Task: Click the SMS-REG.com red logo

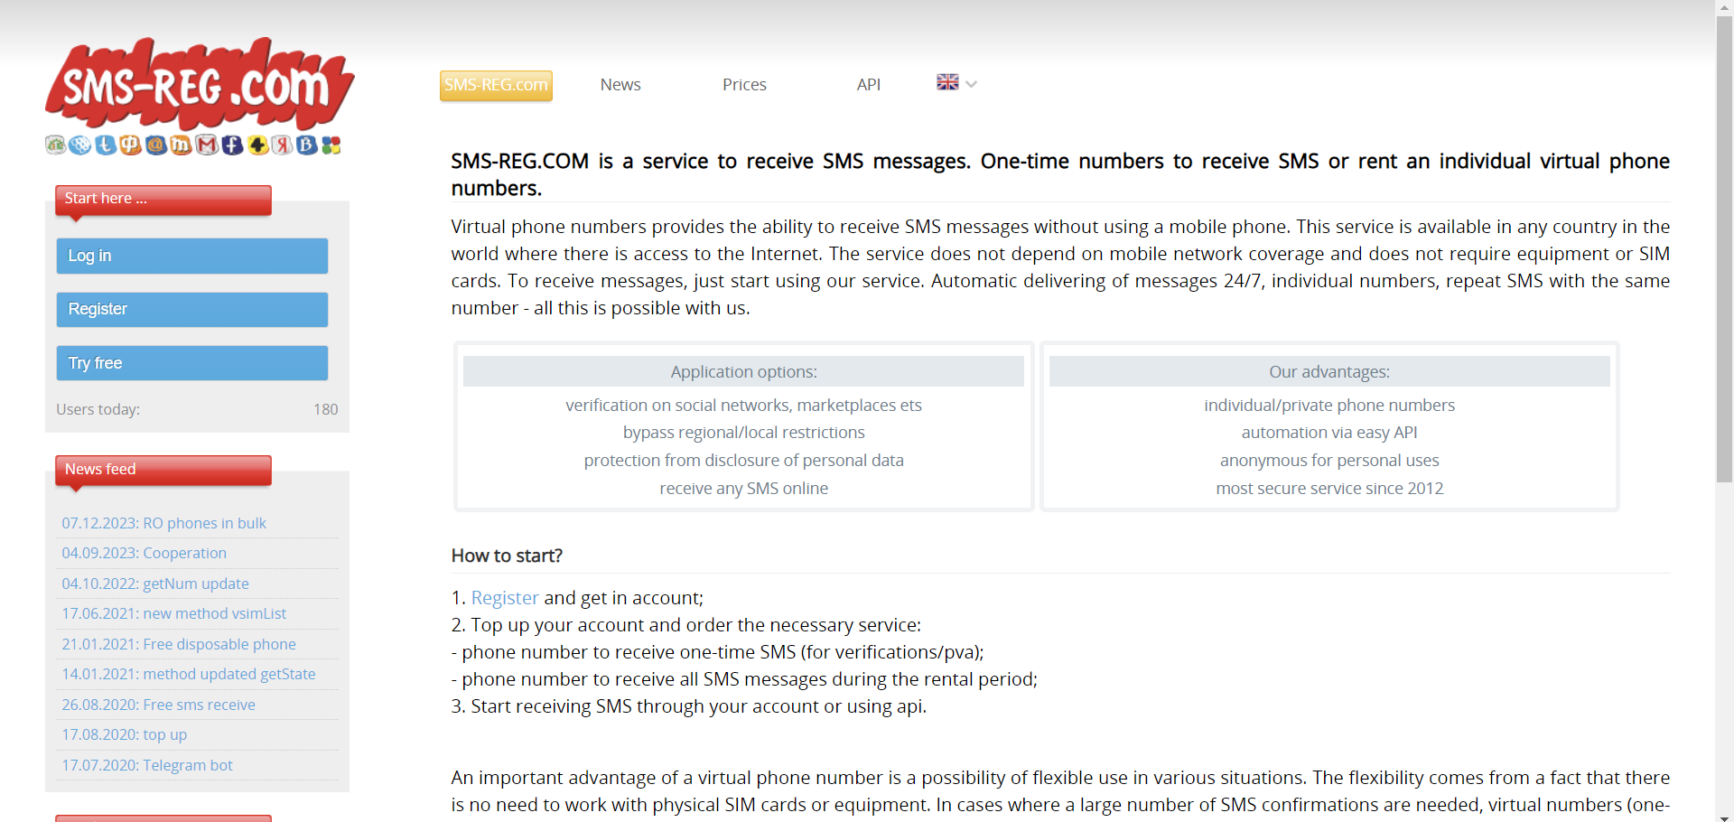Action: click(x=199, y=84)
